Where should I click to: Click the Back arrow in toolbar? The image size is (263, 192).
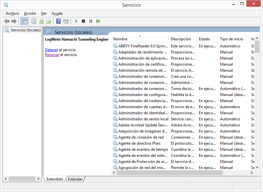tap(7, 21)
